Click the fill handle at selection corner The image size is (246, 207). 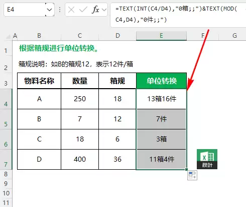pos(186,169)
